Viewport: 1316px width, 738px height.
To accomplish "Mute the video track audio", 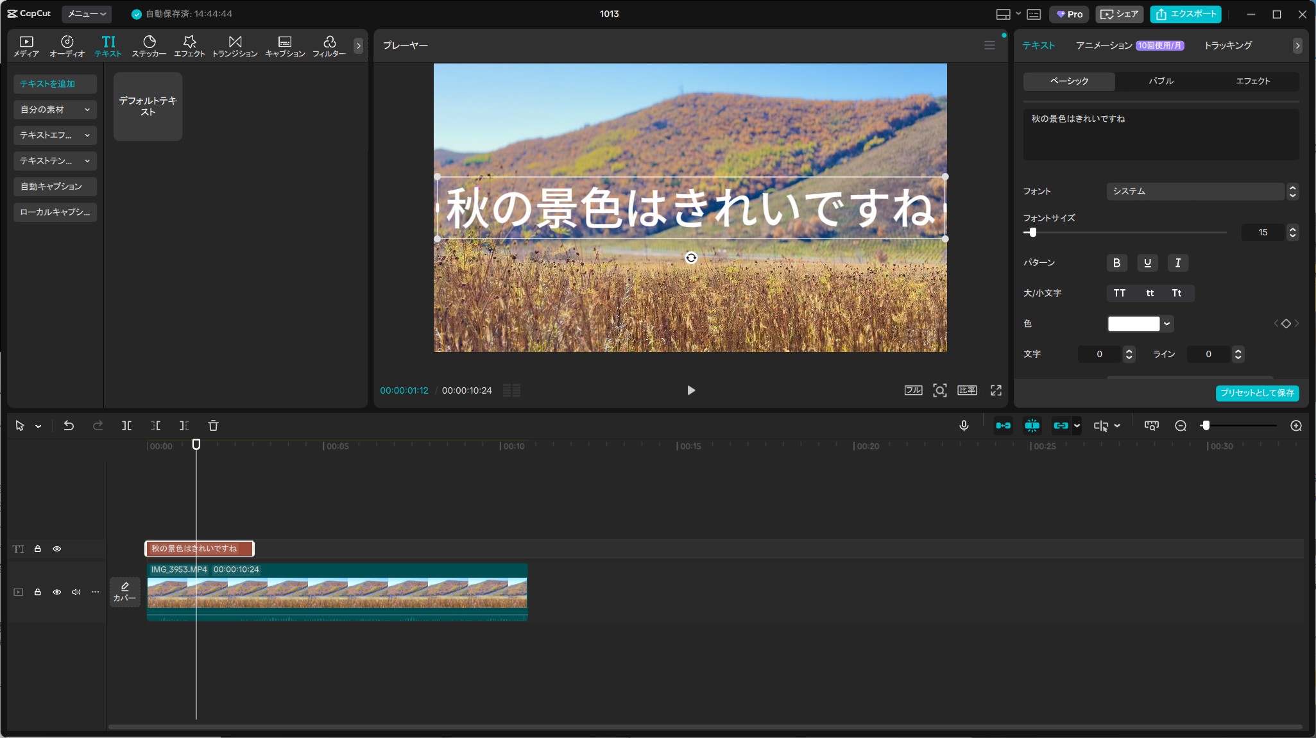I will click(76, 592).
